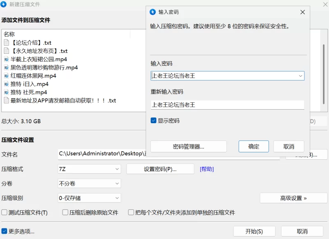Click the app logo in 输入密码 dialog title
This screenshot has width=329, height=239.
(x=153, y=12)
